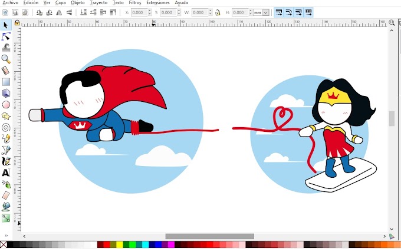Select the Bezier pen tool
Screen dimensions: 401x249
6,150
